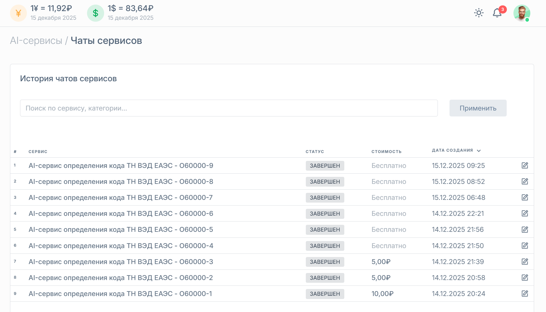546x312 pixels.
Task: Click the 'Сервис' column header
Action: click(x=38, y=152)
